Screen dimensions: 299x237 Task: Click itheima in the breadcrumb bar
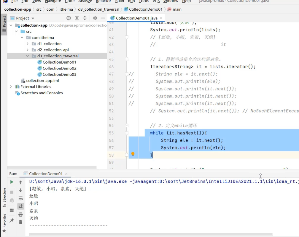pyautogui.click(x=66, y=9)
